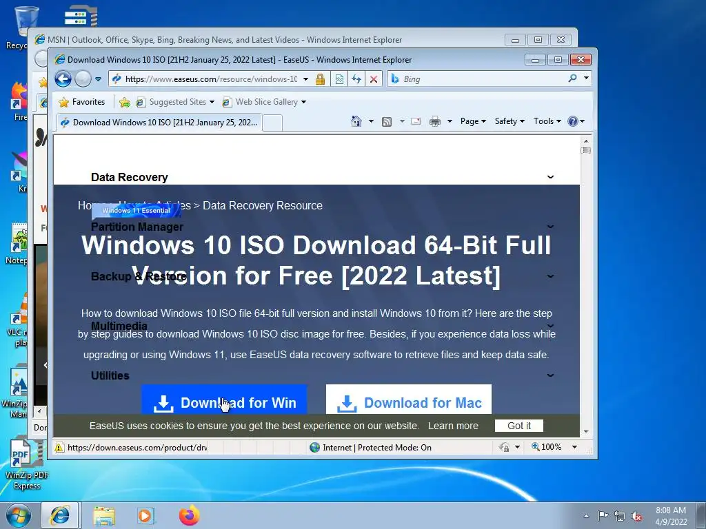
Task: Click the status bar warning icon
Action: [59, 448]
